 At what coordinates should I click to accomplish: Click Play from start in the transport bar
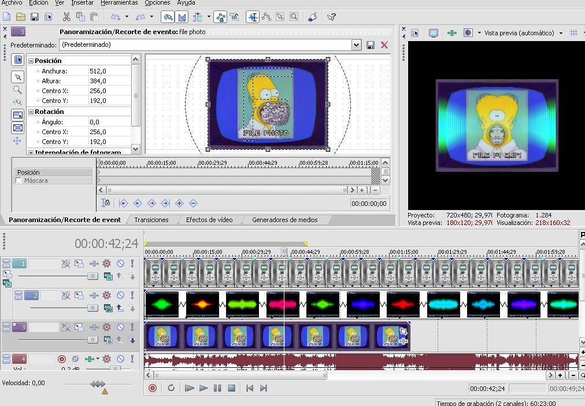click(x=190, y=388)
